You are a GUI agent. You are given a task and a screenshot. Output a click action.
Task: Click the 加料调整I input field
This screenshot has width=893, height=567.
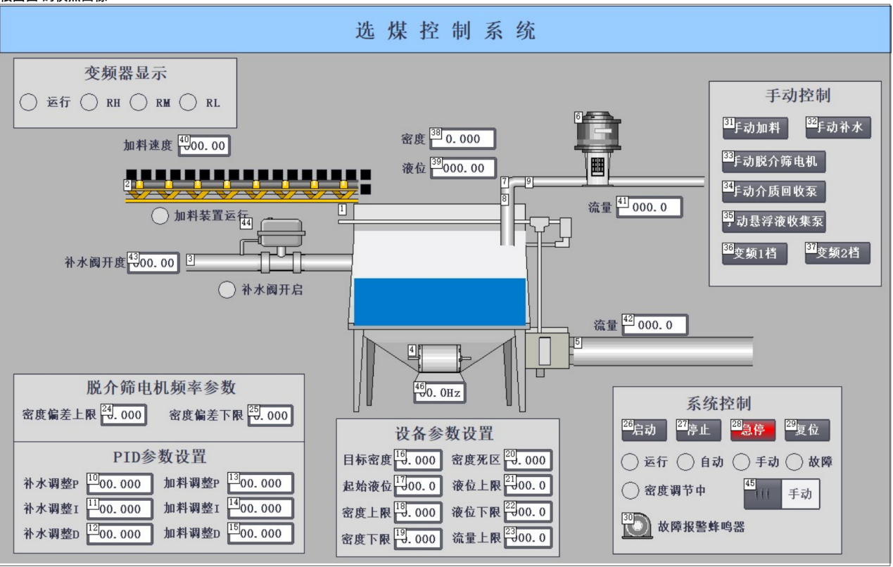click(260, 508)
